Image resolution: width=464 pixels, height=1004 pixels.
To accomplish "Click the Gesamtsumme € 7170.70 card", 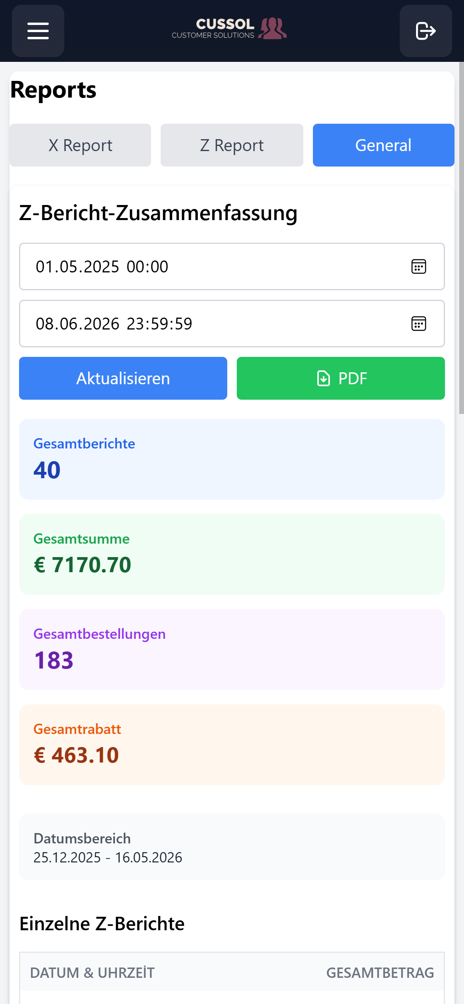I will [232, 554].
